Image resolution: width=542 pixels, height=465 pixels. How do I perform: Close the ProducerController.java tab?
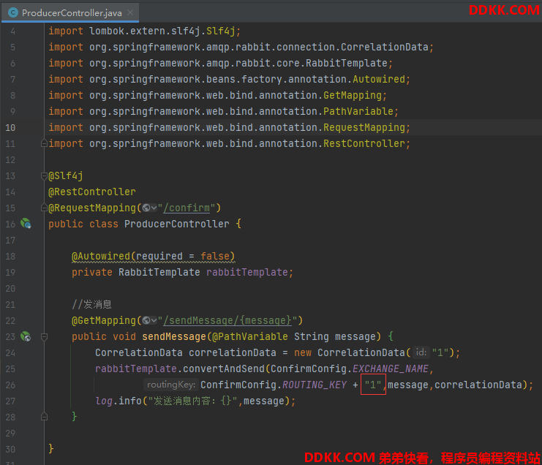(x=130, y=12)
